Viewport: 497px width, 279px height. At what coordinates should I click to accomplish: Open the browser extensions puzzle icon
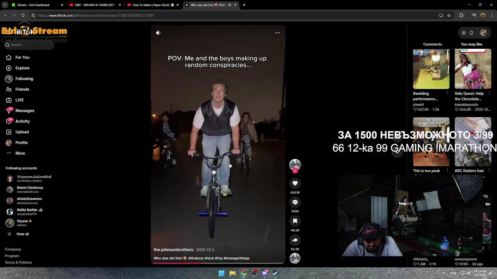coord(461,15)
